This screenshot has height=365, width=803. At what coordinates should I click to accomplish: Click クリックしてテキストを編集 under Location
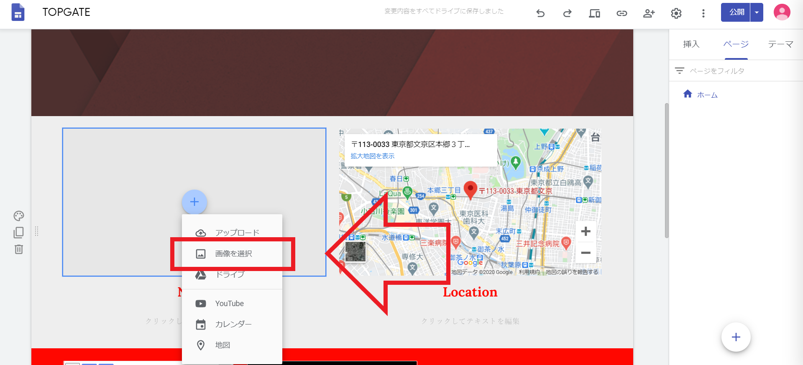tap(470, 321)
